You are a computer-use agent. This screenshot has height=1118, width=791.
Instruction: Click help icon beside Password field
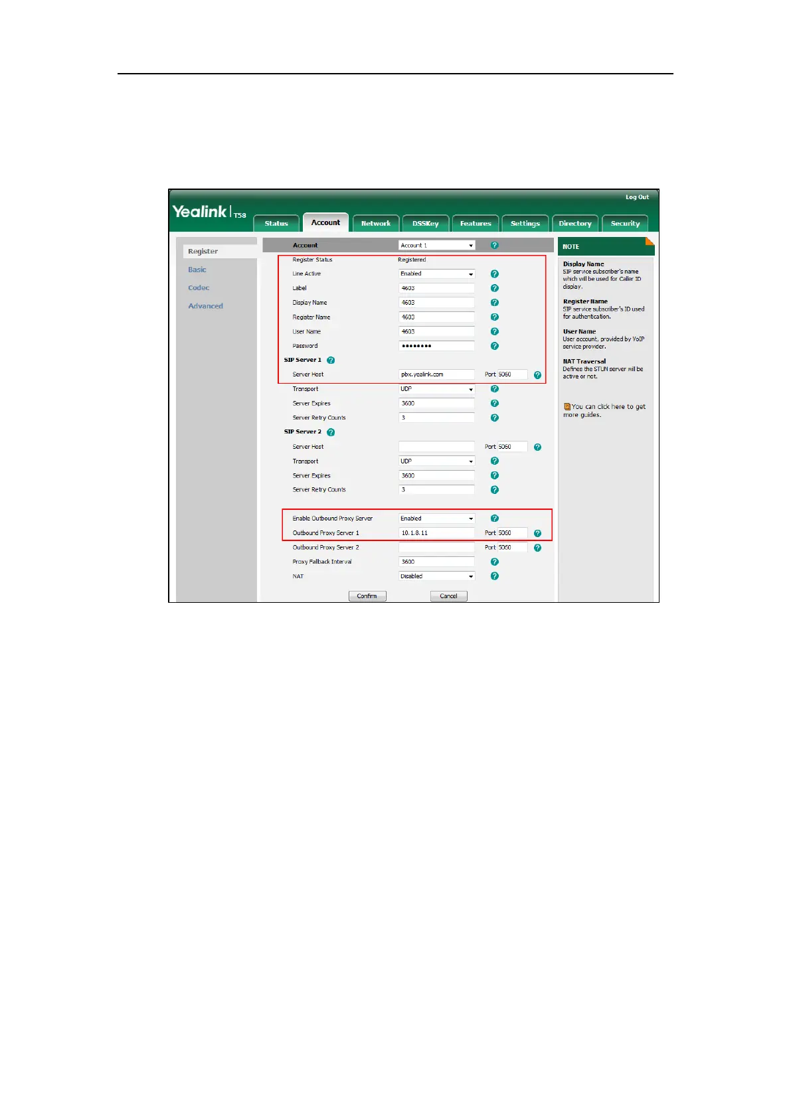click(x=494, y=346)
